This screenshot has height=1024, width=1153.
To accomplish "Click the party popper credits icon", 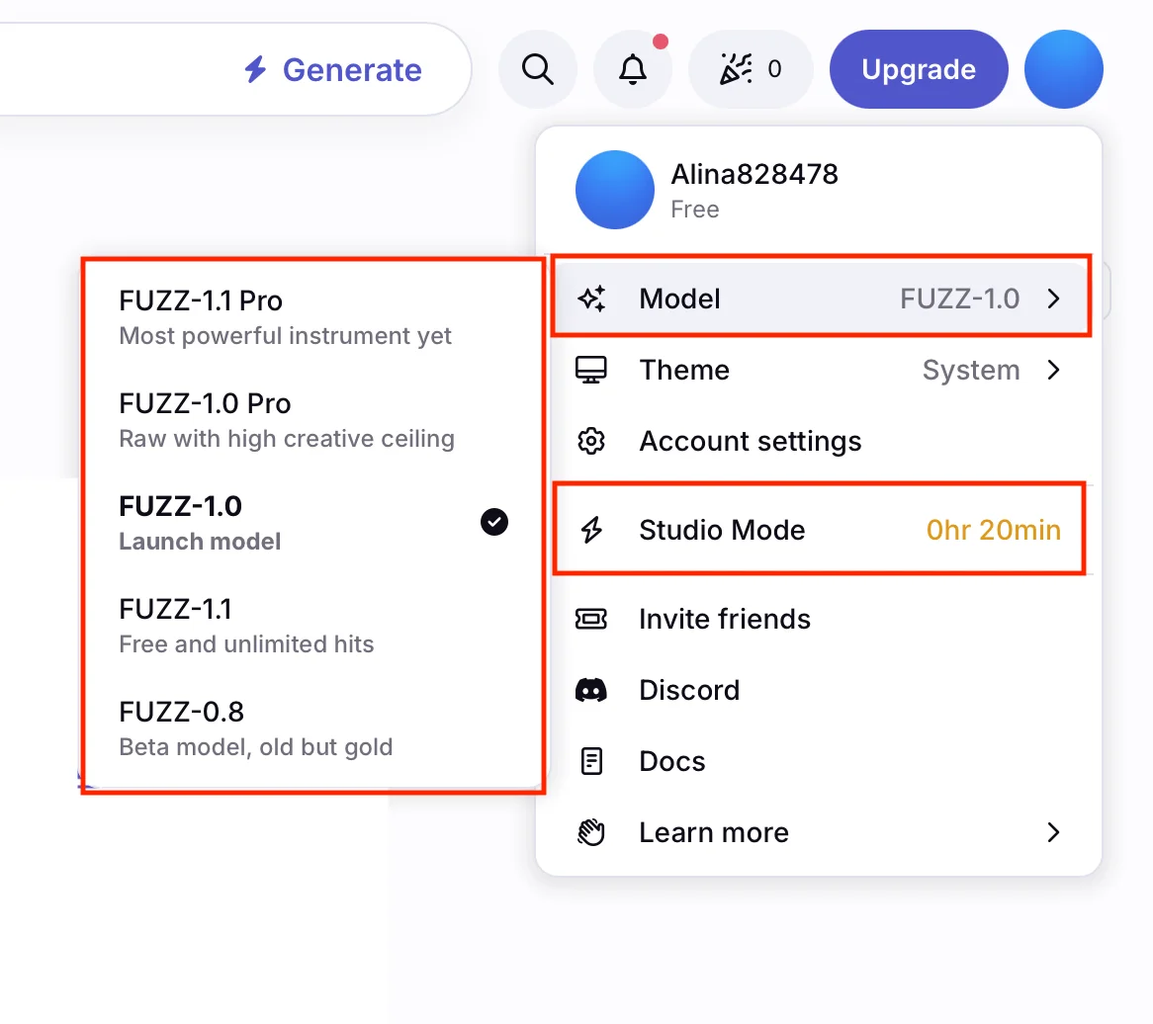I will 735,69.
